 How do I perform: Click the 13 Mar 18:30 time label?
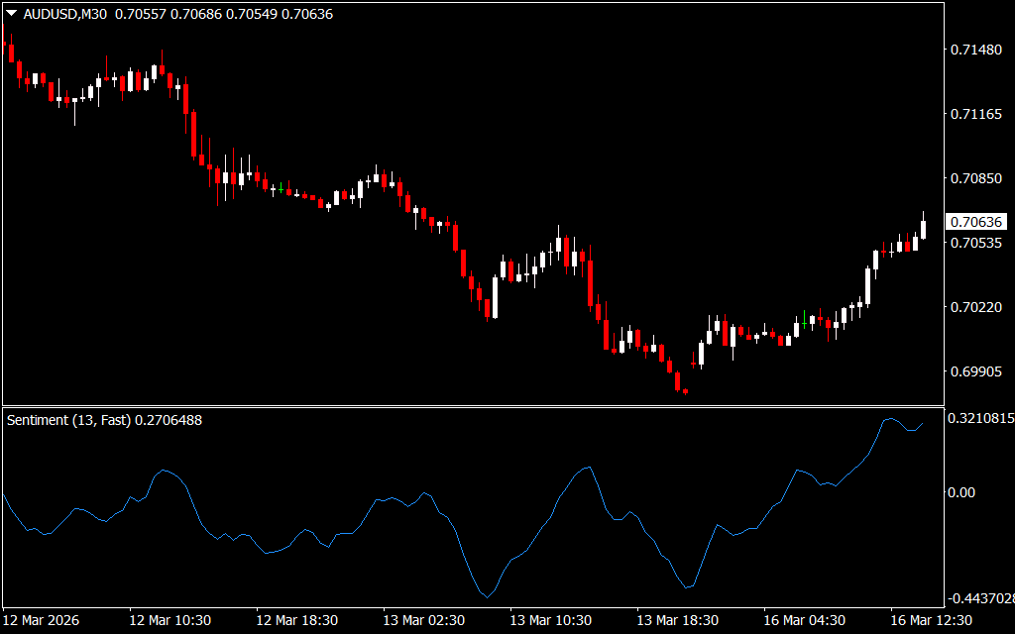(677, 620)
